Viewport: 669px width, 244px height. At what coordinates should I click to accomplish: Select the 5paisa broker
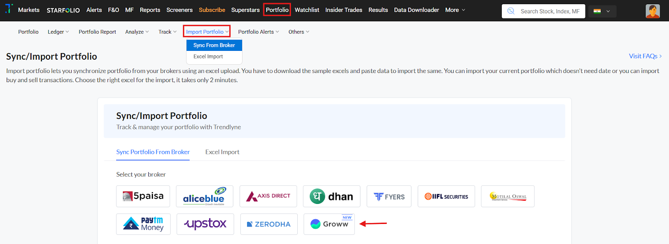[143, 196]
